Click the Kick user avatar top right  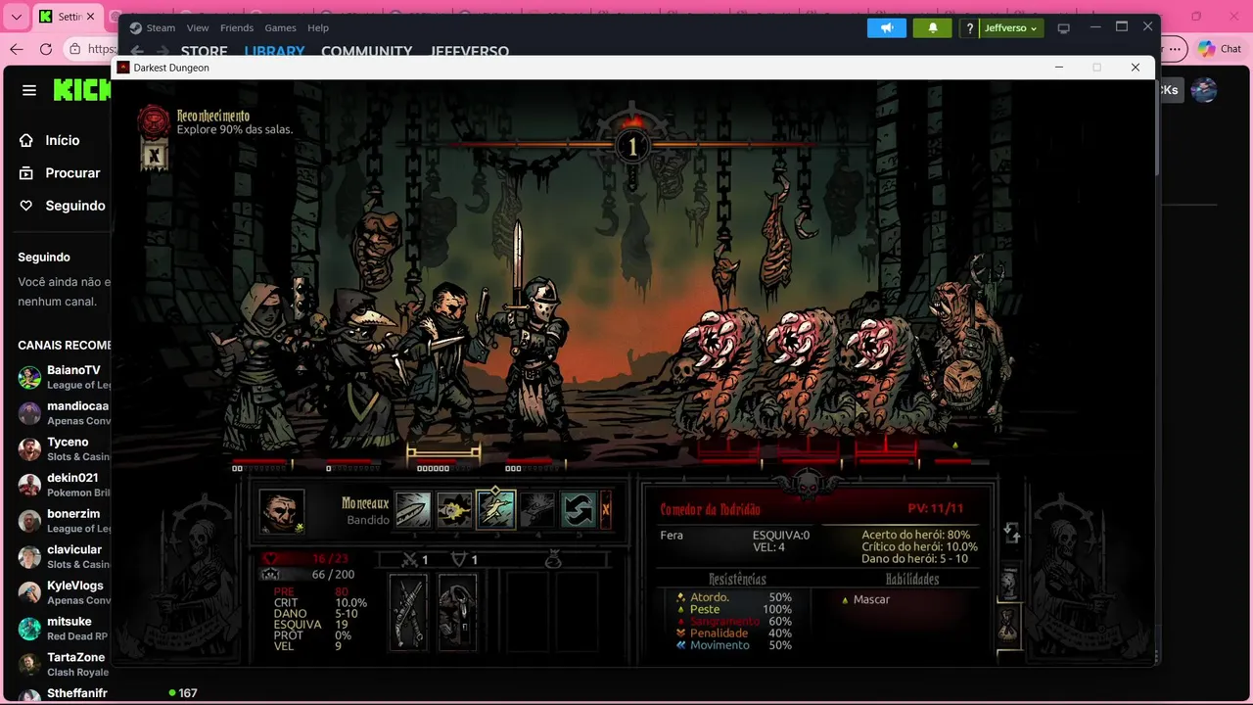[x=1203, y=90]
